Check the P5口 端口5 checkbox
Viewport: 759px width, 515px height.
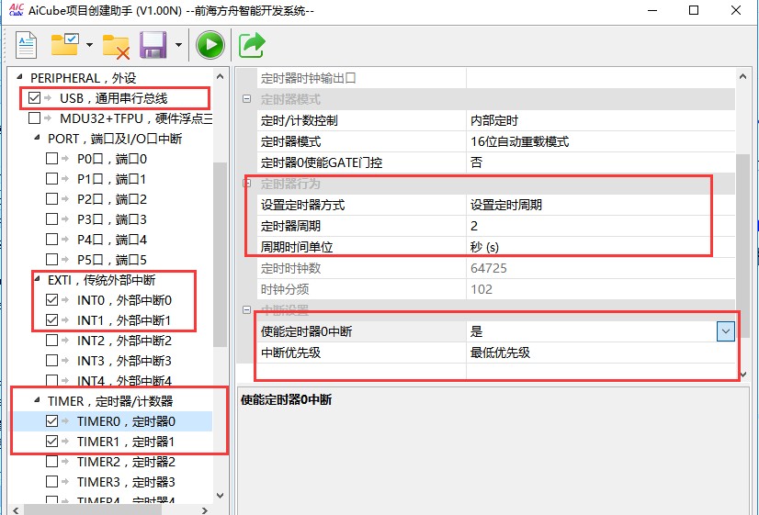tap(51, 260)
